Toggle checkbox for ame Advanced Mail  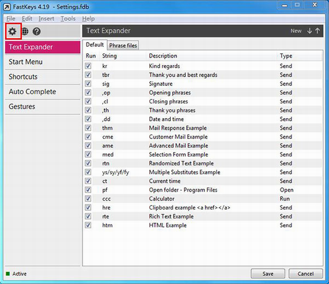pyautogui.click(x=88, y=146)
